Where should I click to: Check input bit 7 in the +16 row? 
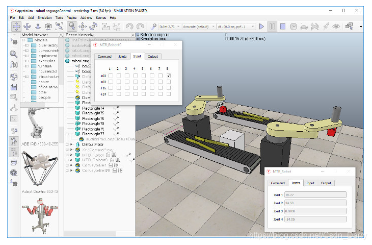pyautogui.click(x=161, y=88)
